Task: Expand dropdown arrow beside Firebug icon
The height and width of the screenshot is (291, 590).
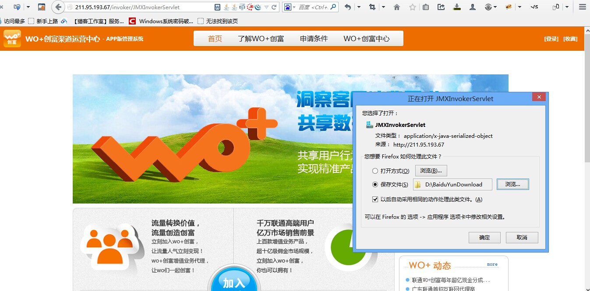Action: (x=520, y=7)
